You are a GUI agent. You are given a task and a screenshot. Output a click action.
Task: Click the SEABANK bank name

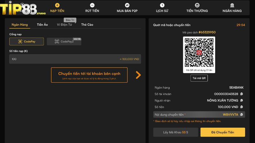pyautogui.click(x=236, y=88)
